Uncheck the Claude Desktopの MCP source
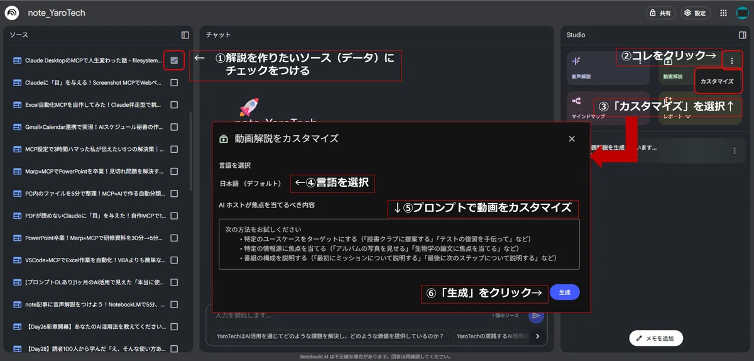754x361 pixels. coord(174,61)
